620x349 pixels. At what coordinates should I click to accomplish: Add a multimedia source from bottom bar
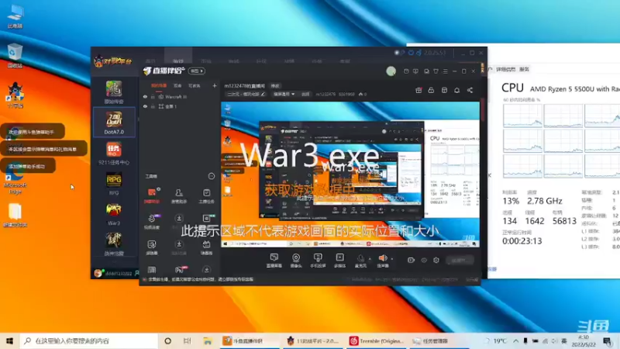pos(339,261)
